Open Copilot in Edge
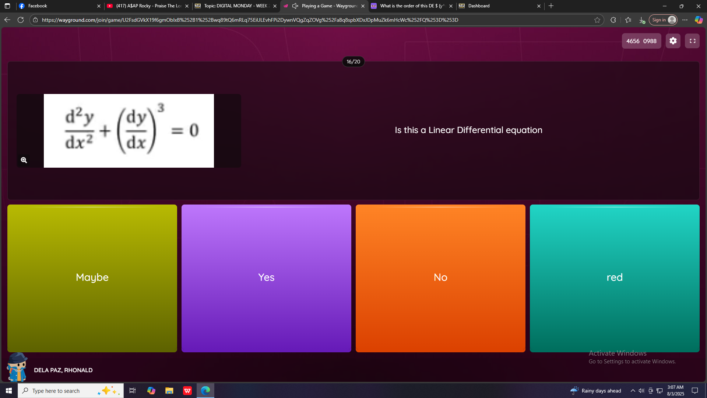The image size is (707, 398). 699,20
